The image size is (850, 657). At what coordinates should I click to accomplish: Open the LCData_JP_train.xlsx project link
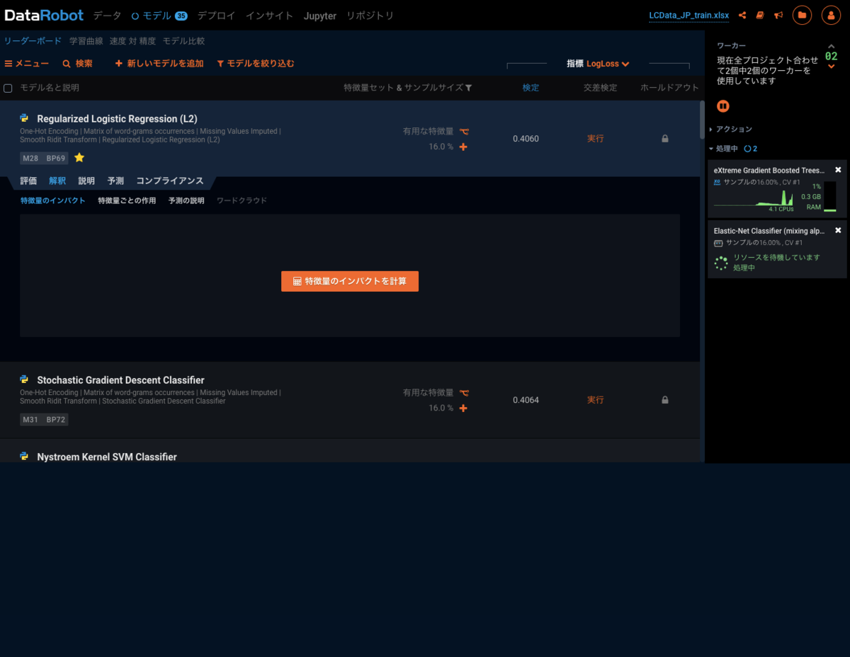tap(689, 16)
